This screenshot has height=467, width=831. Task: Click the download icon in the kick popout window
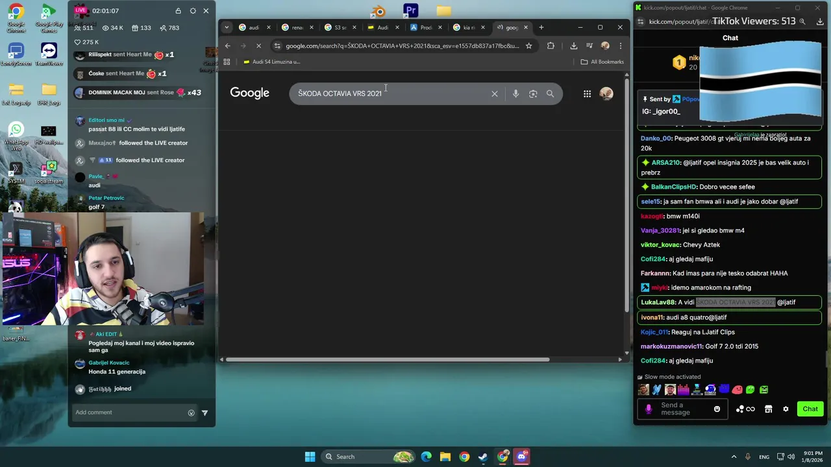click(x=820, y=21)
